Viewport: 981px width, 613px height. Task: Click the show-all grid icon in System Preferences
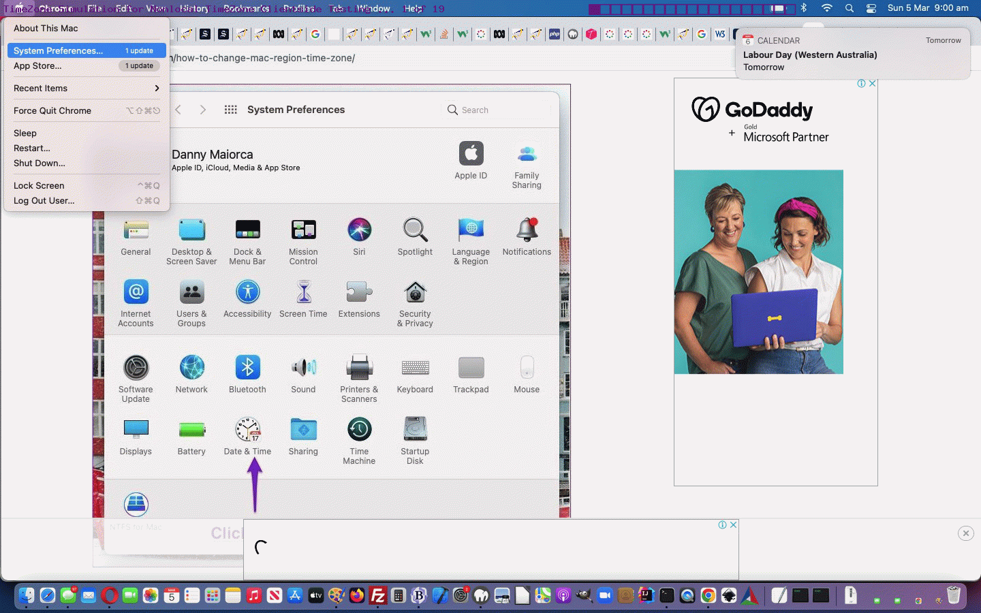click(x=231, y=110)
